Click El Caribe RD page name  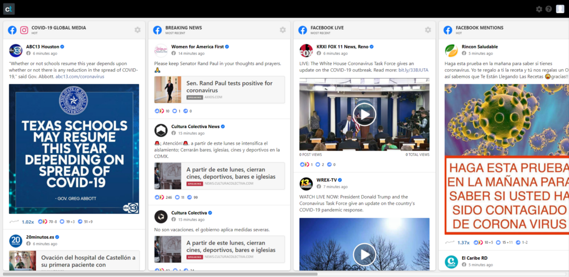[x=475, y=259]
